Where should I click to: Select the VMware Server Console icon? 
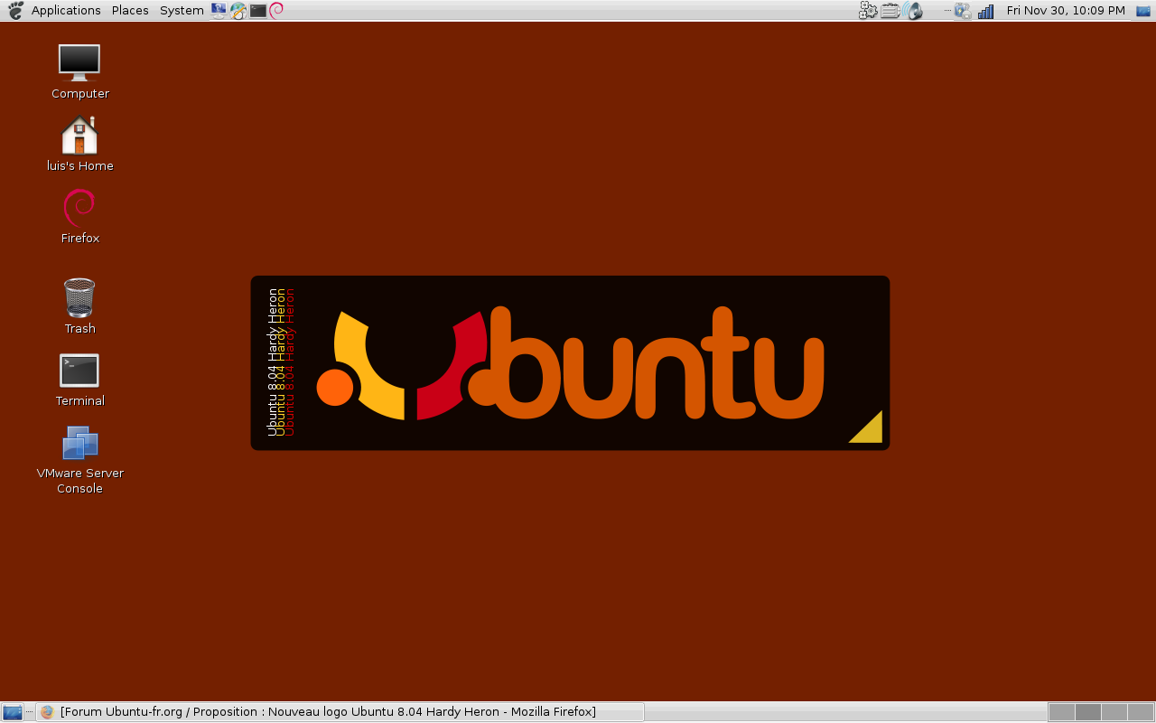79,459
